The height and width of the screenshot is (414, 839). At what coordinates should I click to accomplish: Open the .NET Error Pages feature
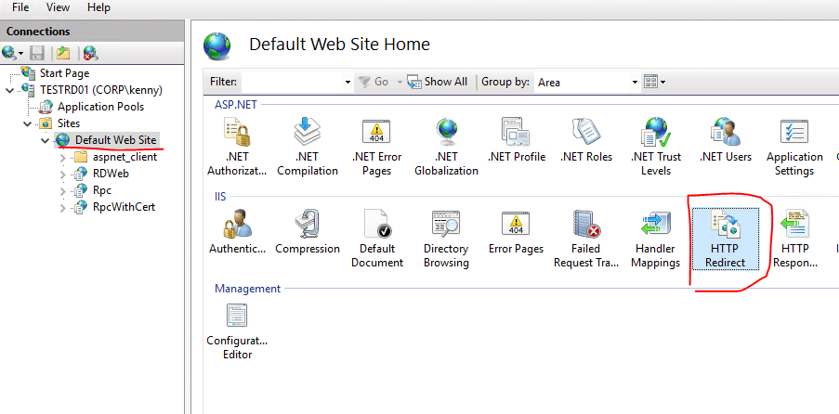pos(376,147)
